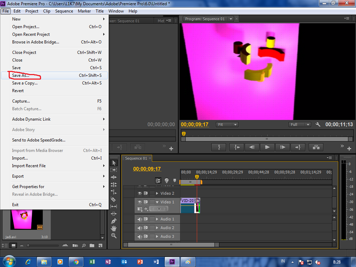Select the Hand tool
356x267 pixels.
114,228
